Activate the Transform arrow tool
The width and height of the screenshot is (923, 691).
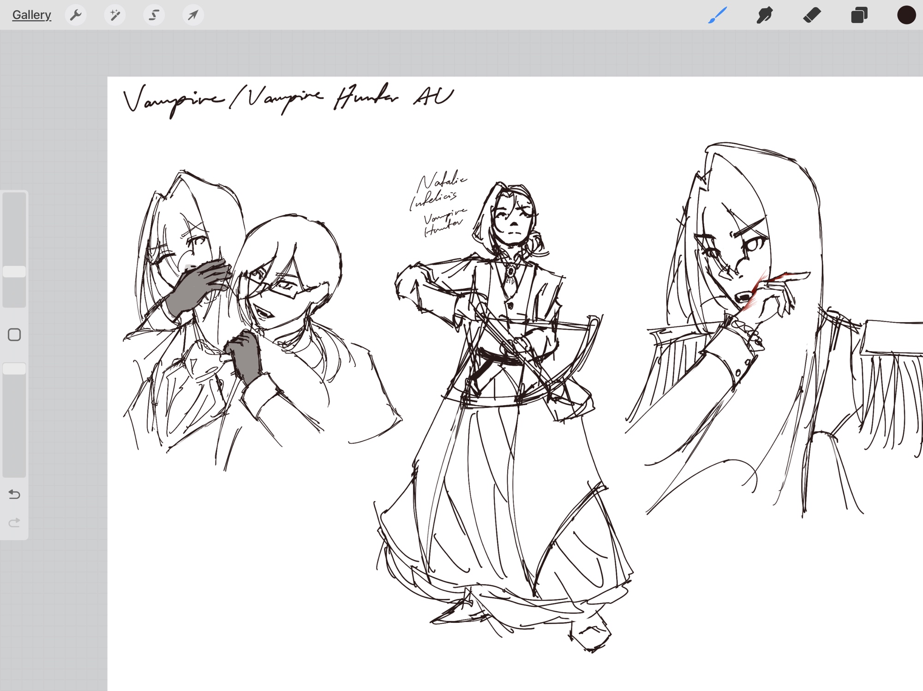[x=193, y=15]
